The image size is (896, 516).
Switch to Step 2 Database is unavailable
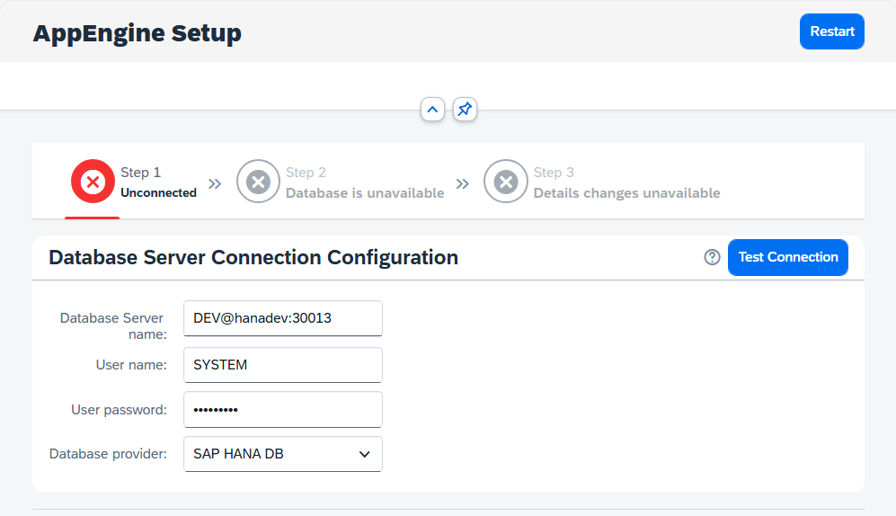click(364, 192)
